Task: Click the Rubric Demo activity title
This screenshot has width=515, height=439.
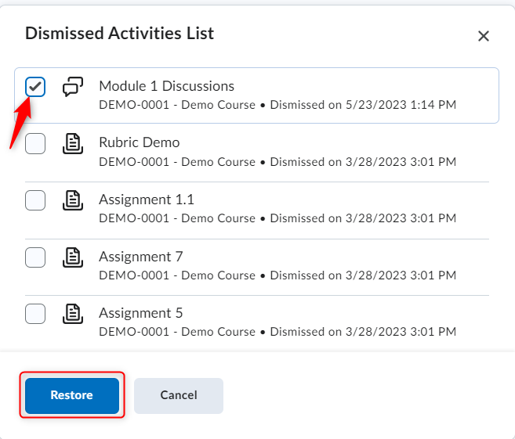Action: [x=139, y=142]
